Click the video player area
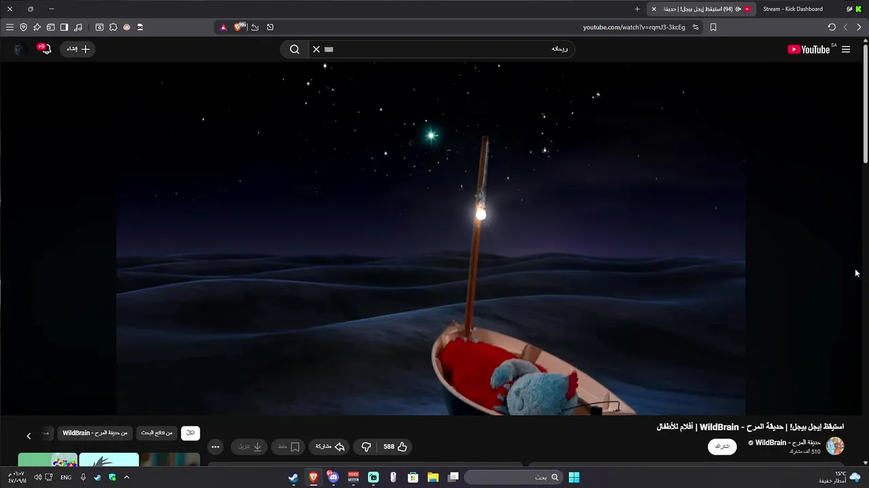Image resolution: width=869 pixels, height=488 pixels. [x=431, y=237]
